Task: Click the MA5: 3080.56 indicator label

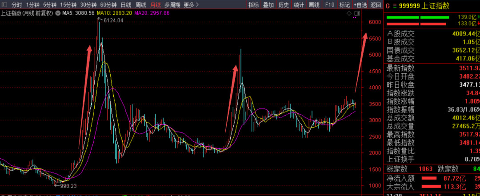Action: 78,13
